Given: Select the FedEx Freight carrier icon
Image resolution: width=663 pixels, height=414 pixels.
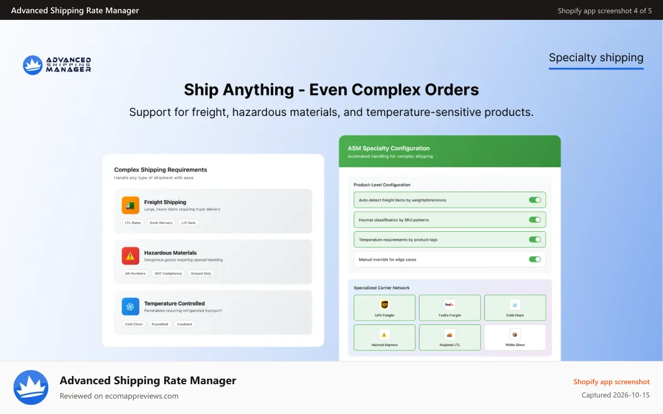Looking at the screenshot, I should [x=450, y=305].
